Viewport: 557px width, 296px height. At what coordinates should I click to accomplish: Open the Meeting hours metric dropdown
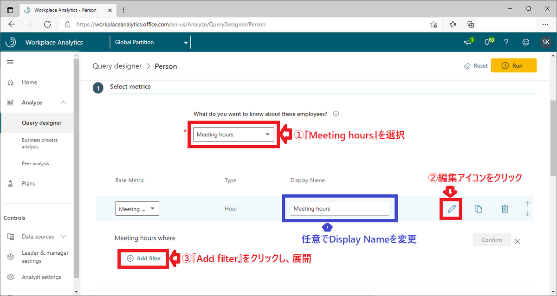[234, 135]
